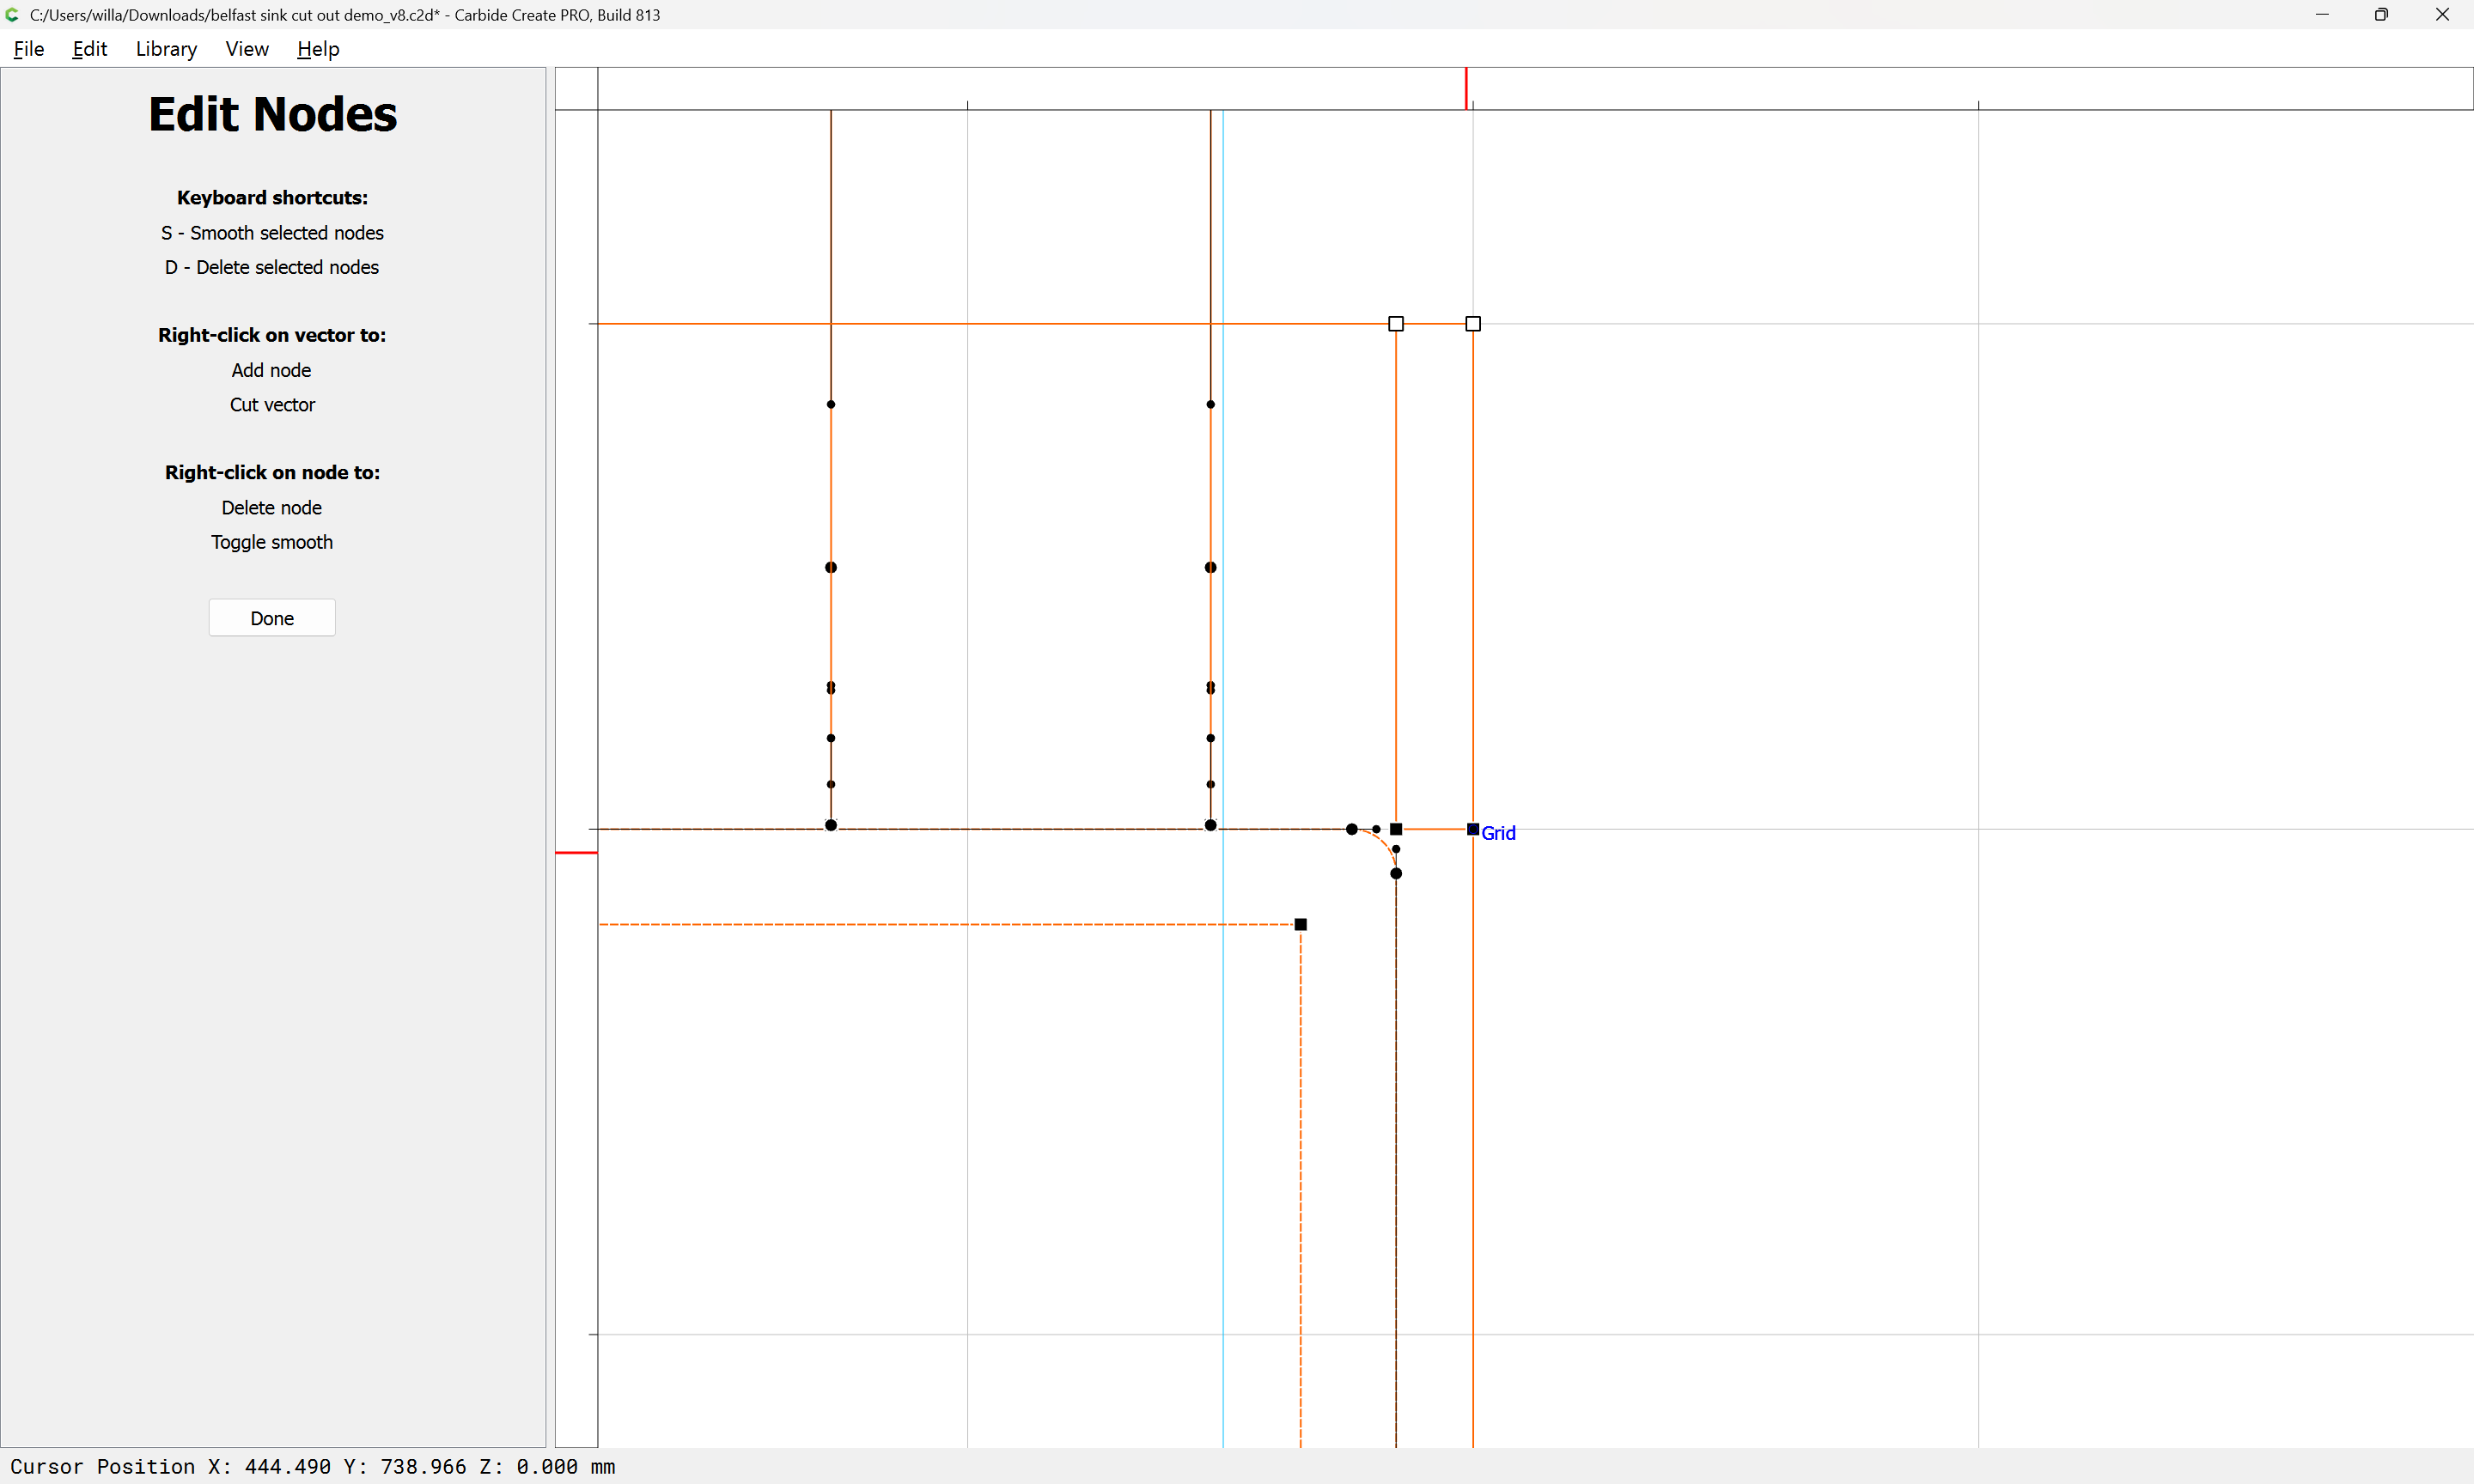The image size is (2474, 1484).
Task: Open the Help menu
Action: point(318,49)
